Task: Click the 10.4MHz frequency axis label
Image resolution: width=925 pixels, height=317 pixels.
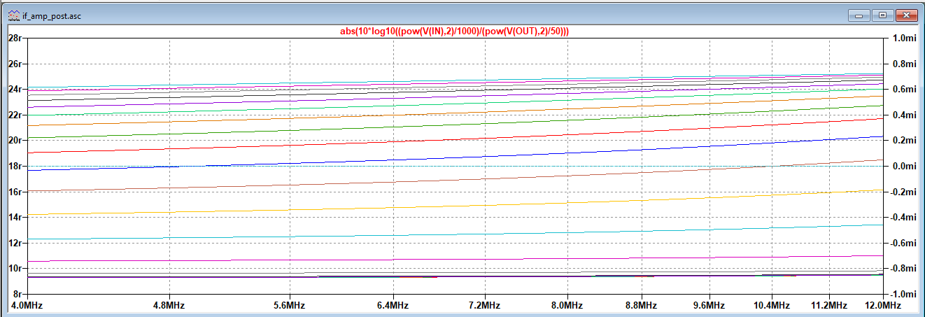Action: click(x=773, y=306)
